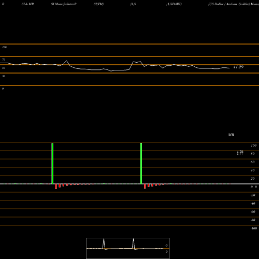Click the USDAWG symbol label
The width and height of the screenshot is (259, 259).
click(x=175, y=4)
